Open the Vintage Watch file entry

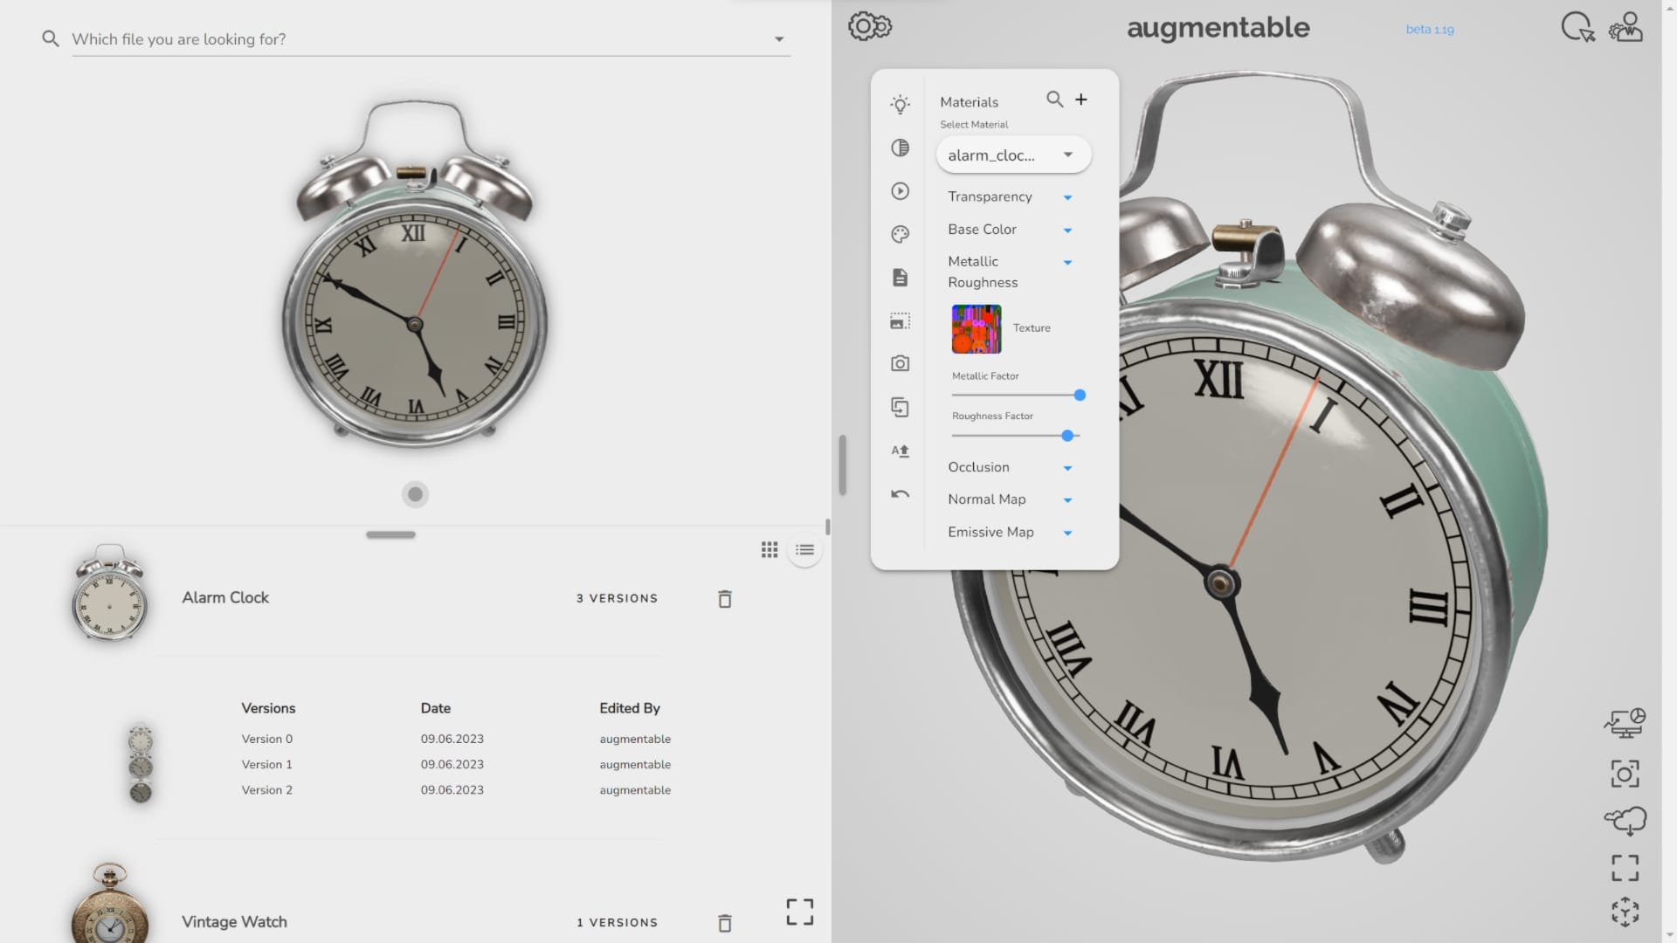[234, 922]
